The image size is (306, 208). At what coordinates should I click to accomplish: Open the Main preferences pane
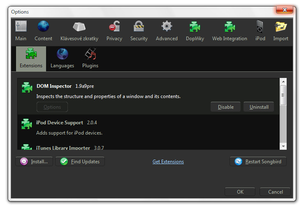(21, 31)
